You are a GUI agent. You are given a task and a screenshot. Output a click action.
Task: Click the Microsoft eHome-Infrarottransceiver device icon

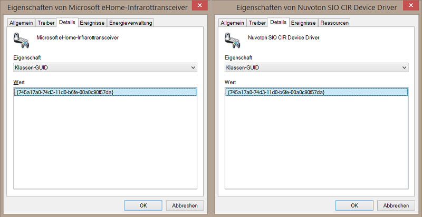[x=21, y=41]
